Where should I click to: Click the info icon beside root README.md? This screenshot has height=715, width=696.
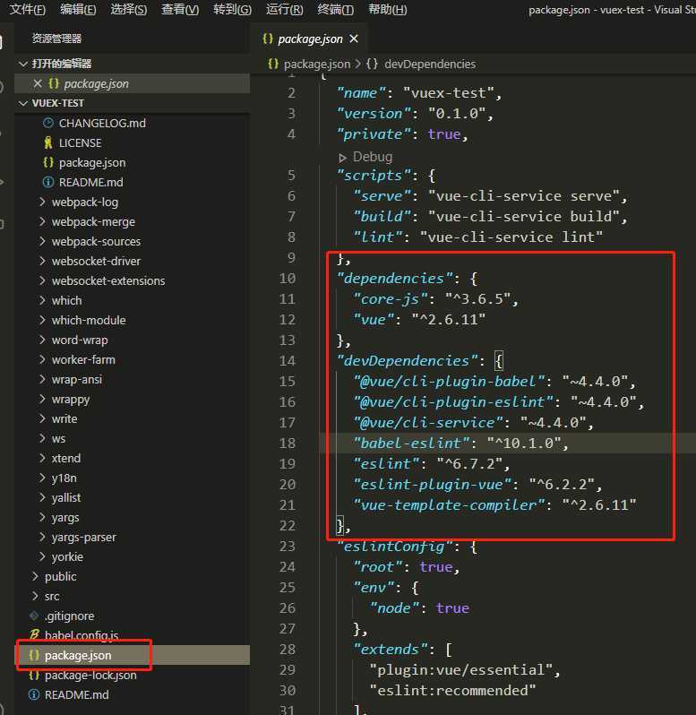point(34,694)
